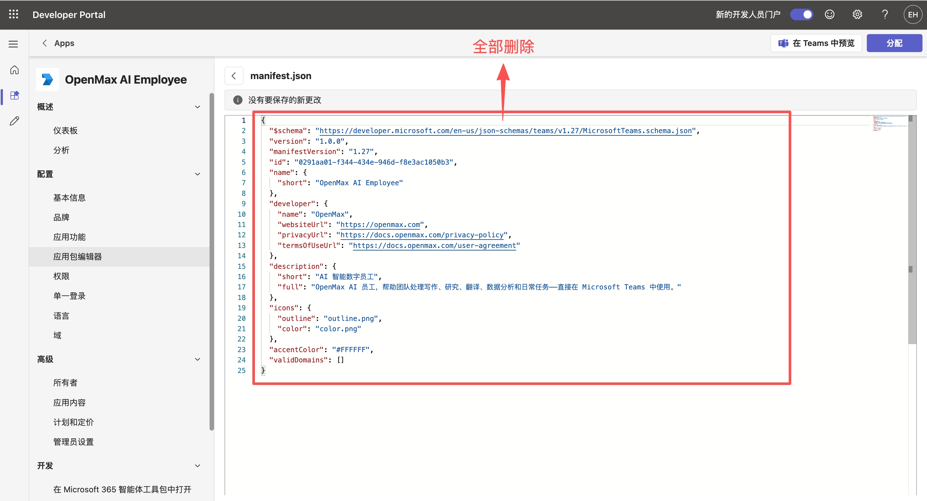This screenshot has width=927, height=501.
Task: Click the back chevron beside Apps
Action: (45, 43)
